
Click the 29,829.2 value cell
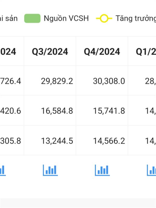click(57, 81)
